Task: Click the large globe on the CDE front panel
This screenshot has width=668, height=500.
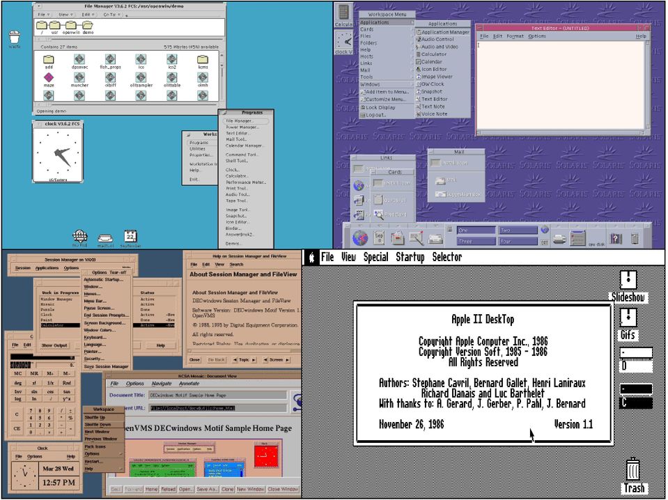Action: tap(360, 237)
